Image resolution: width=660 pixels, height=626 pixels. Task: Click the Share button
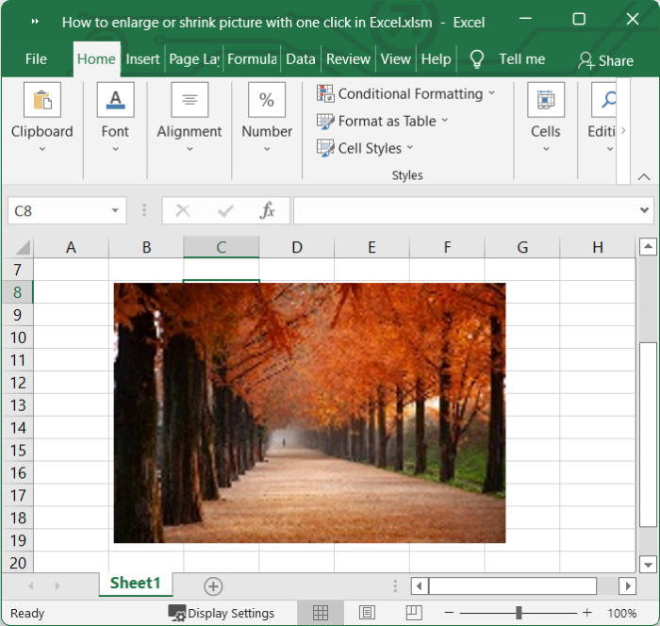coord(605,60)
